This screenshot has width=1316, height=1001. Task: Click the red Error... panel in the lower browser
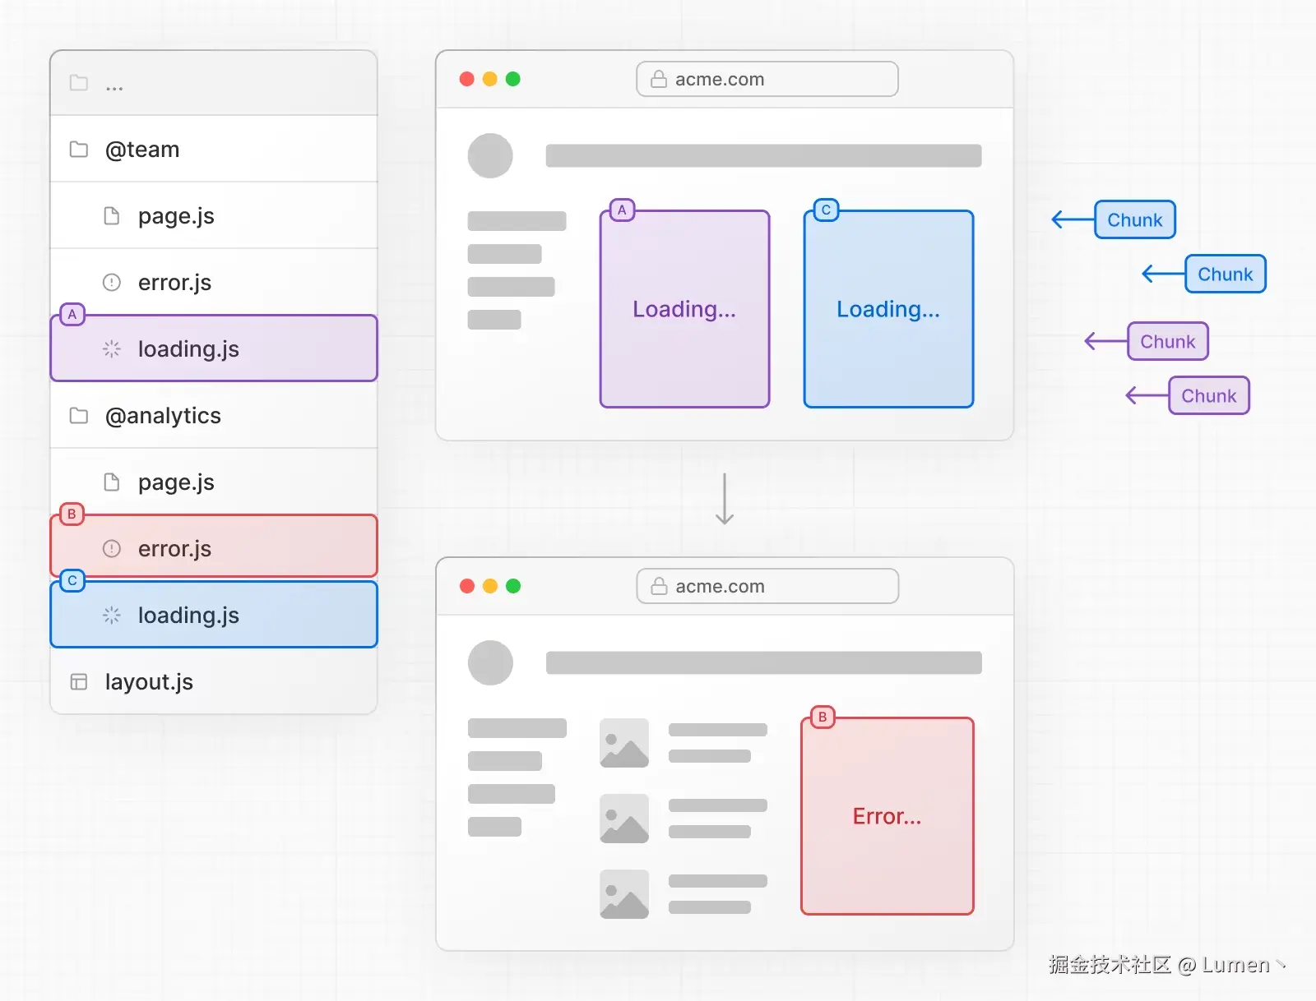coord(887,816)
